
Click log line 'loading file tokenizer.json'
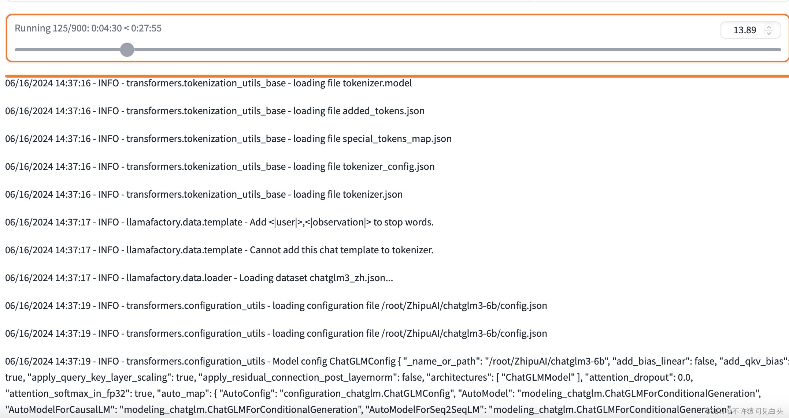click(x=204, y=194)
